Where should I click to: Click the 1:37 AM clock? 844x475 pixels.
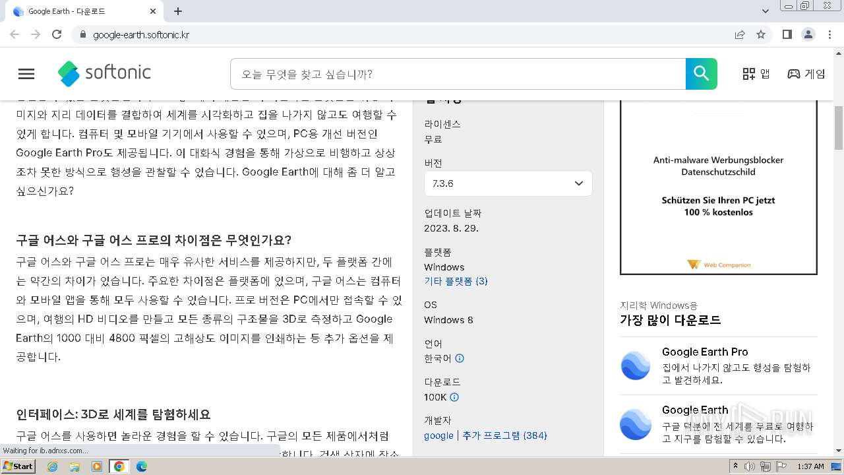click(x=810, y=466)
